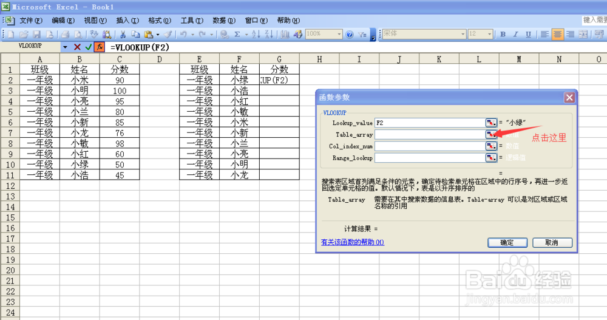
Task: Open the font size dropdown 12
Action: coord(489,34)
